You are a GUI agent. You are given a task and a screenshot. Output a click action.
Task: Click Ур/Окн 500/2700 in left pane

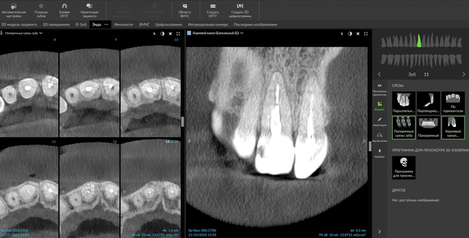pyautogui.click(x=14, y=231)
